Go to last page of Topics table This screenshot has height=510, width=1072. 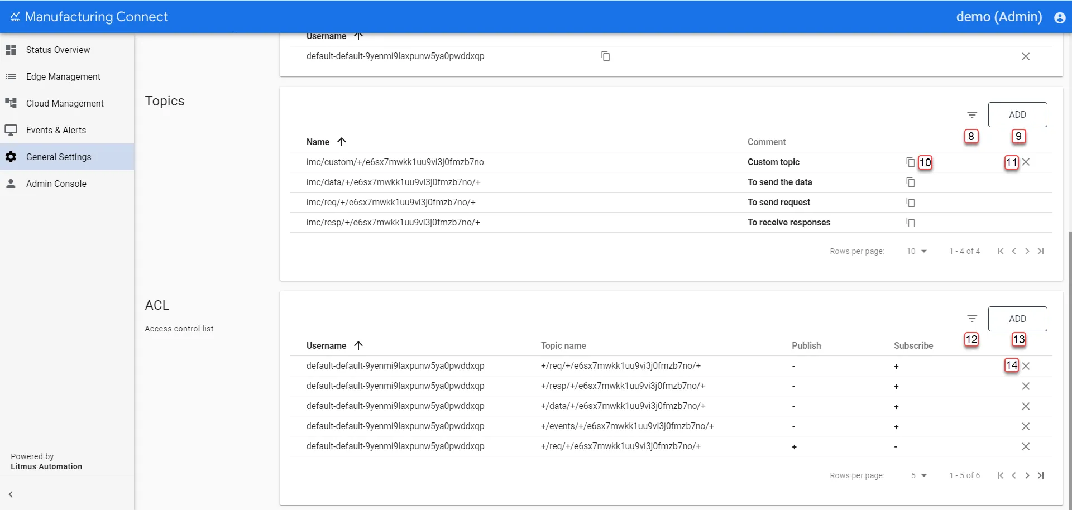(x=1041, y=251)
